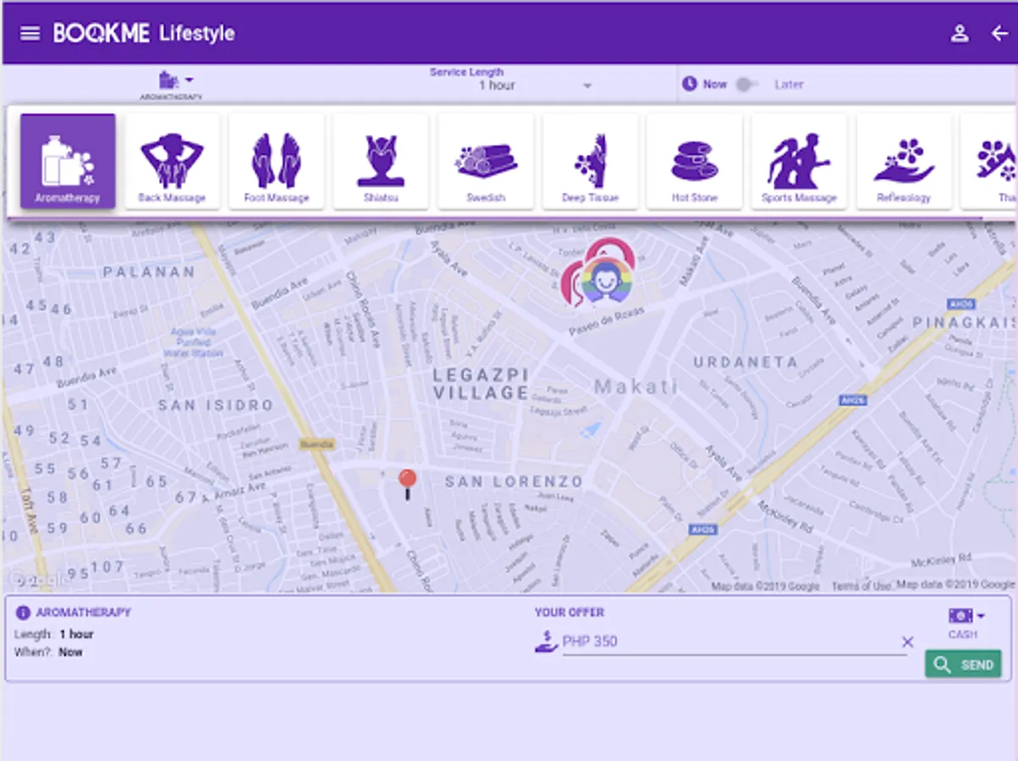The image size is (1018, 761).
Task: Select the partially visible Thai massage card
Action: tap(988, 161)
